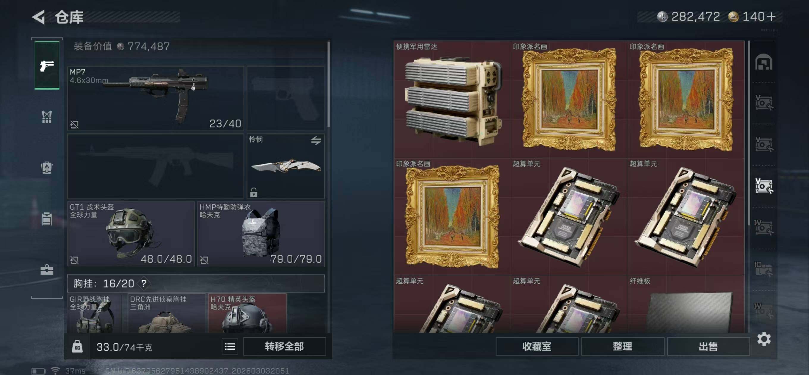Toggle the no-insurance icon on the MP7 slot

click(x=74, y=124)
